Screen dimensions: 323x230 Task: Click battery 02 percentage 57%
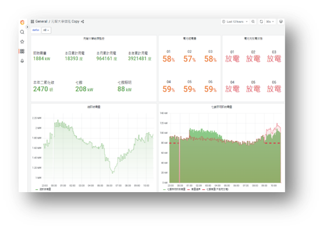tap(189, 59)
